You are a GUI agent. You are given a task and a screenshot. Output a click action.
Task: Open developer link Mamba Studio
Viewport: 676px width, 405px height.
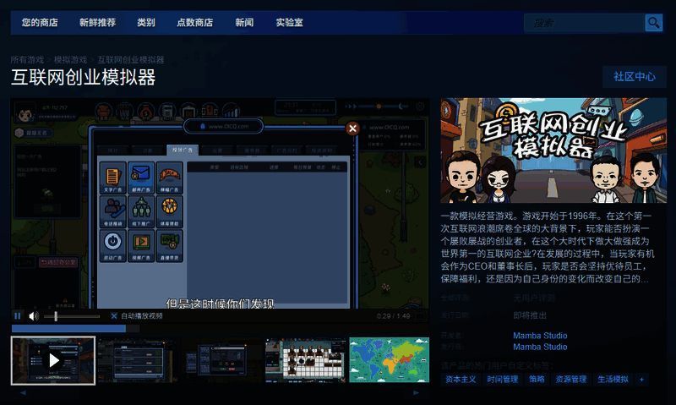(540, 336)
